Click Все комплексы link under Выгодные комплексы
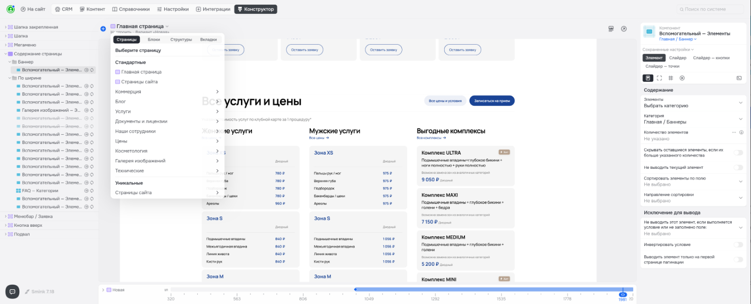Screen dimensions: 751x304 pos(431,138)
